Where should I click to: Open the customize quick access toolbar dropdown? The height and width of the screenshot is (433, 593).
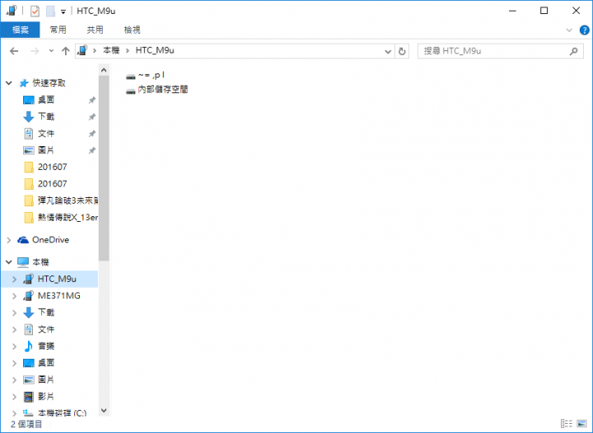point(63,12)
